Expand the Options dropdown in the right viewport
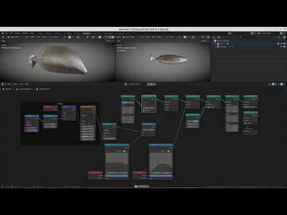The image size is (287, 215). click(x=205, y=41)
